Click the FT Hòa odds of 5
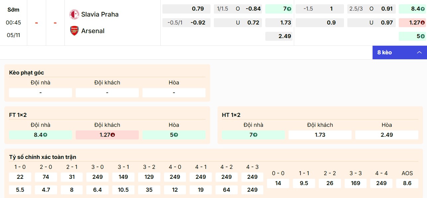Viewport: 427px width, 198px height. click(x=174, y=135)
